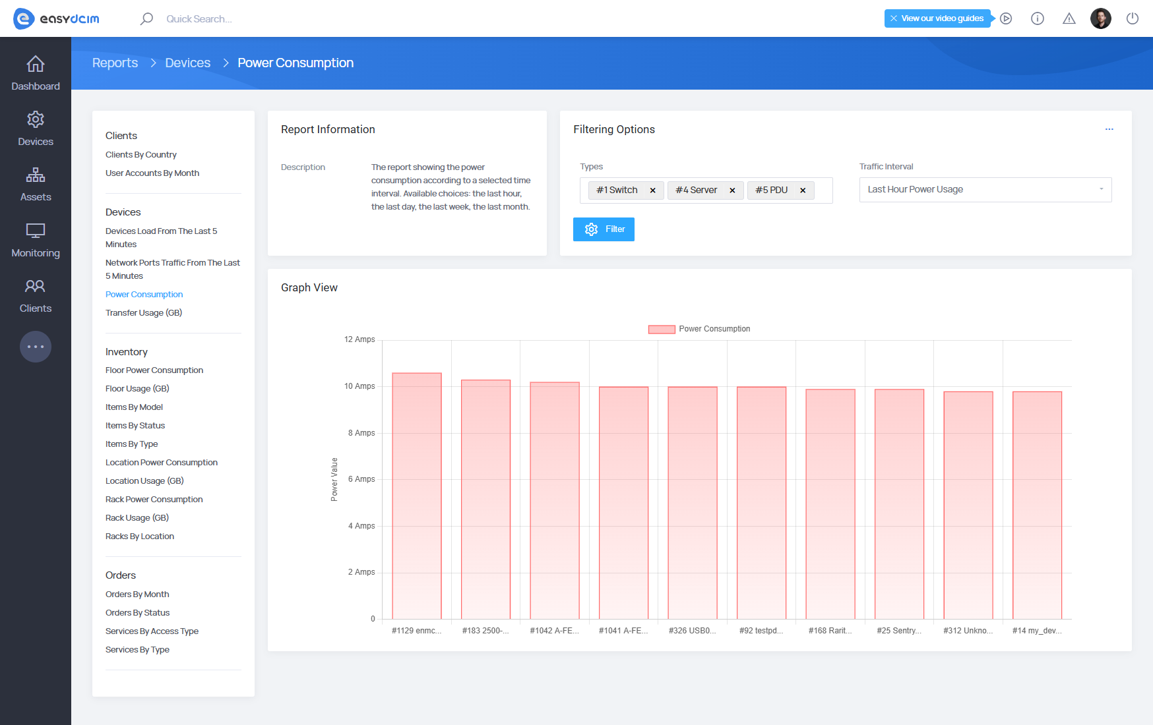Click the power logout icon
The image size is (1153, 725).
point(1133,18)
